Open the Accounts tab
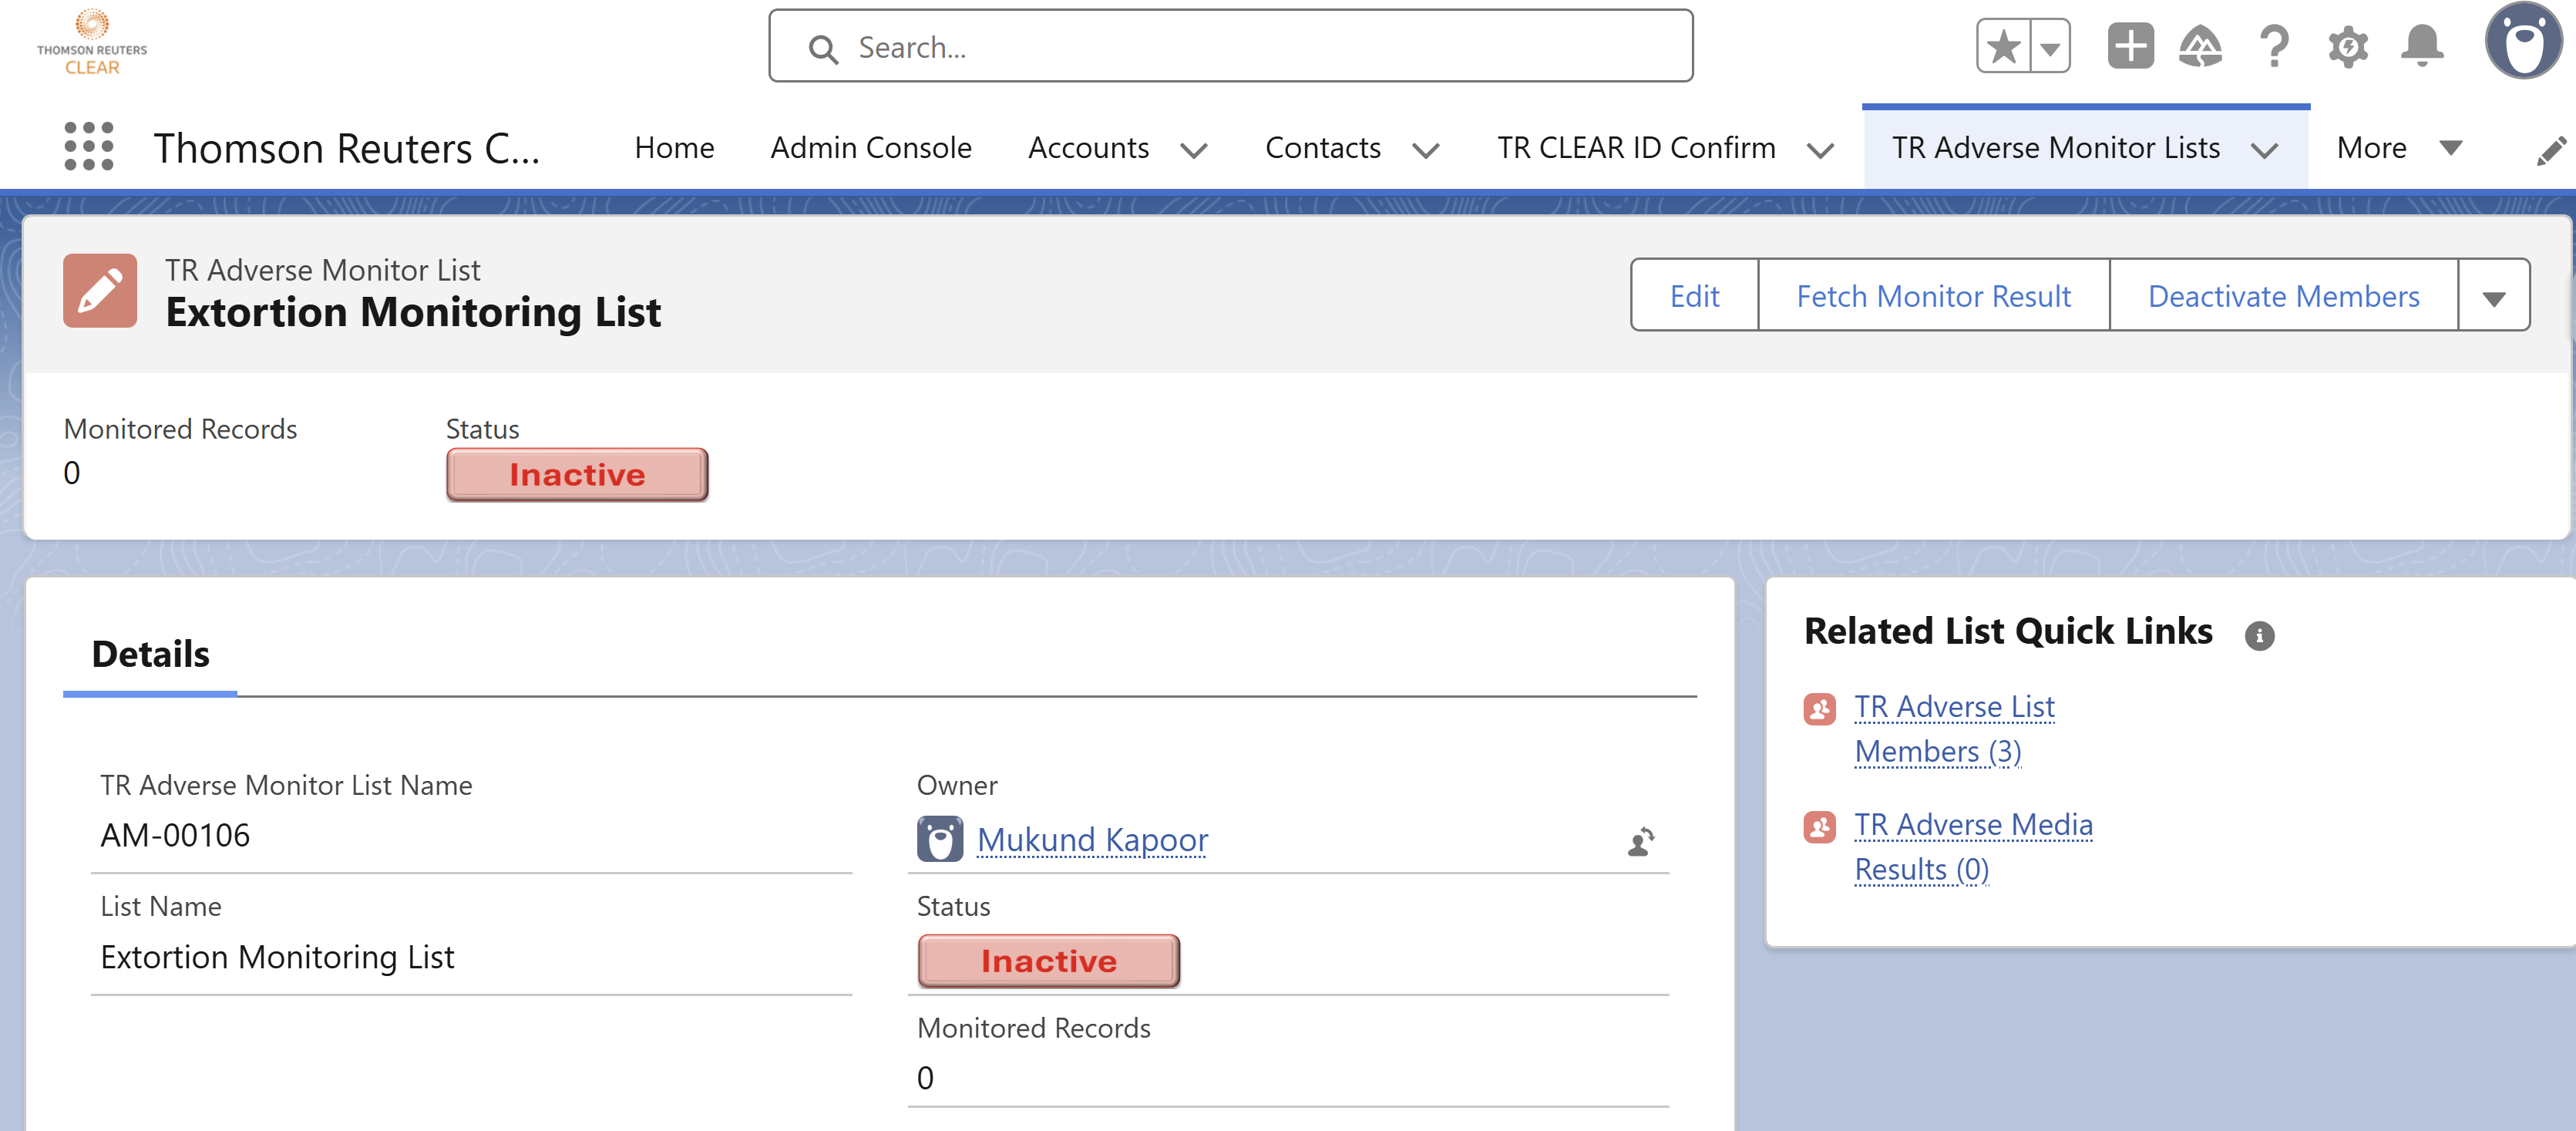The image size is (2576, 1131). [1088, 148]
